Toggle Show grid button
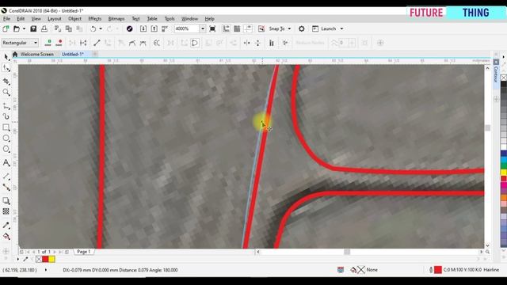The height and width of the screenshot is (285, 507). [x=237, y=28]
